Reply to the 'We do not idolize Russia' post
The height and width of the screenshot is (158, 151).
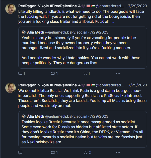click(x=21, y=152)
